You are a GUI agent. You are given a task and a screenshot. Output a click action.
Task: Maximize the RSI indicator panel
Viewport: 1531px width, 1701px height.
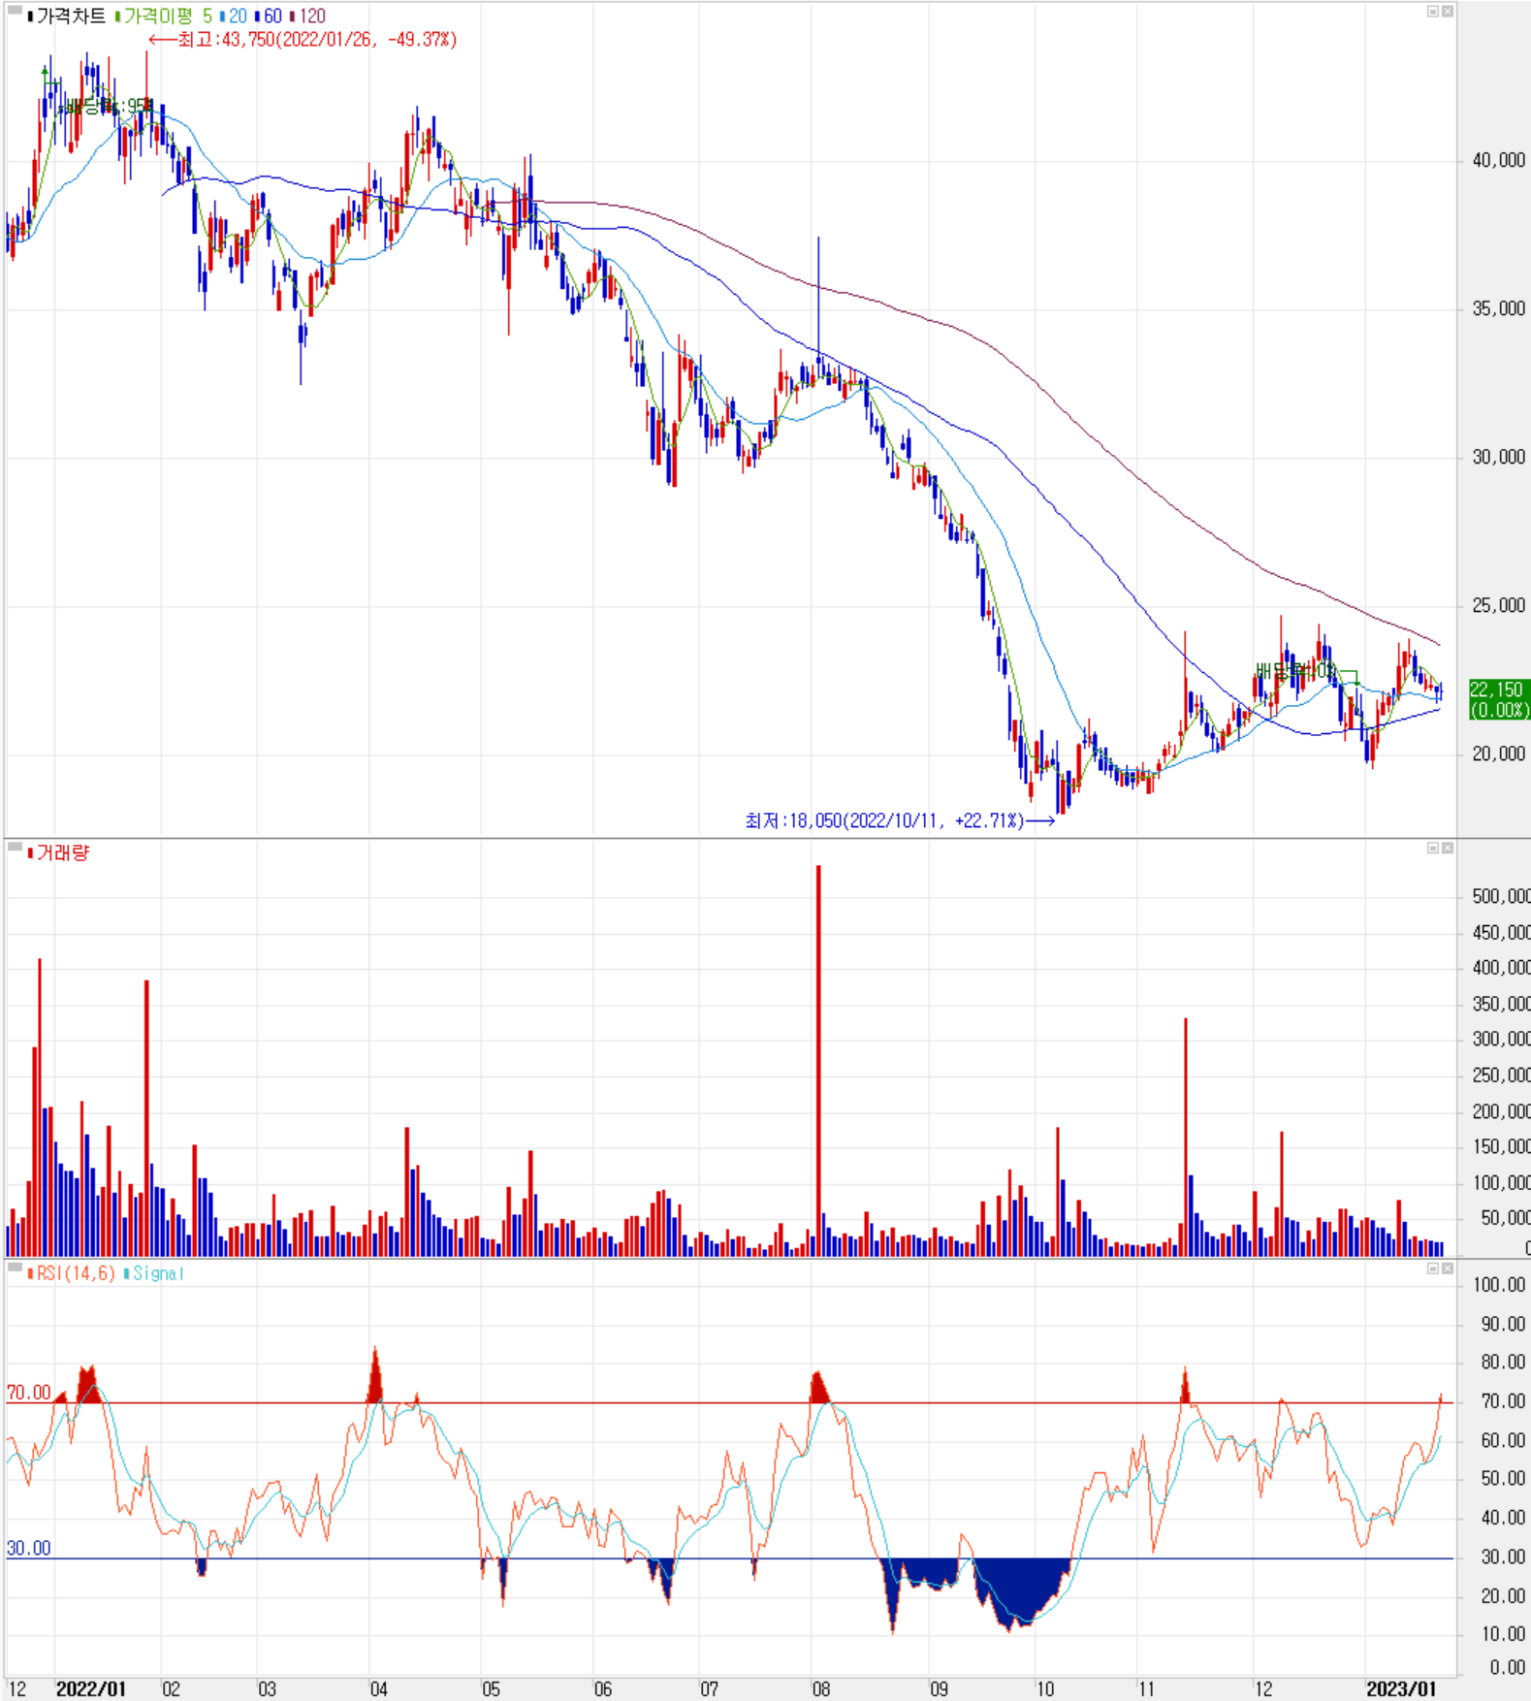(1432, 1268)
